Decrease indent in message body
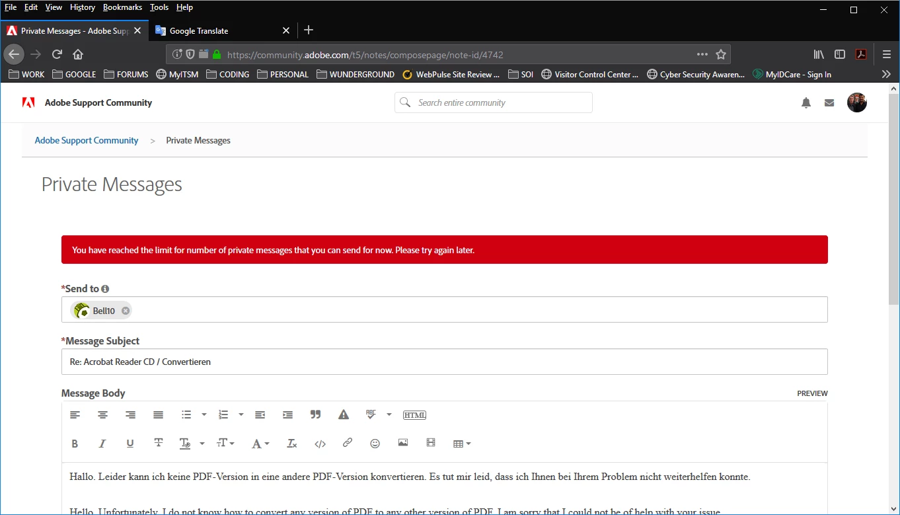The width and height of the screenshot is (900, 515). 260,415
